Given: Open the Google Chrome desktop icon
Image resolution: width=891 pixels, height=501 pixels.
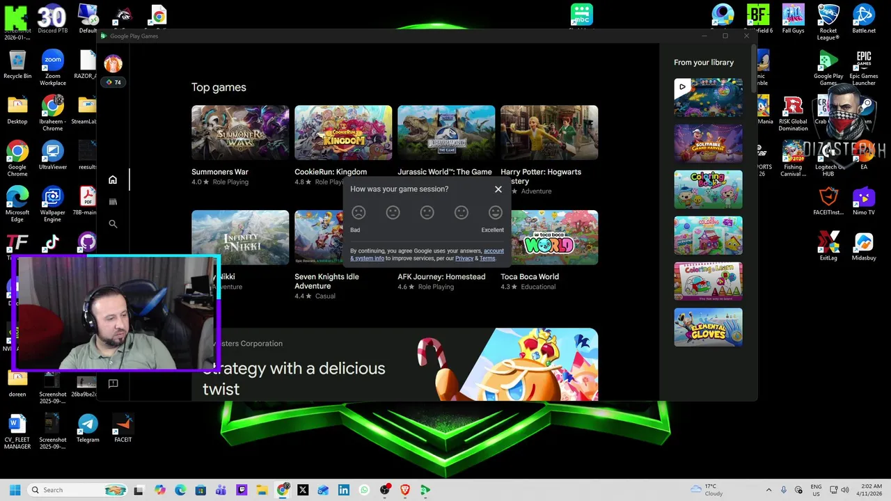Looking at the screenshot, I should (x=17, y=159).
